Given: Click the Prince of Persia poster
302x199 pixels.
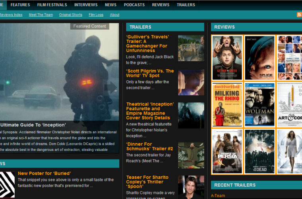Looking at the screenshot, I should (227, 152).
